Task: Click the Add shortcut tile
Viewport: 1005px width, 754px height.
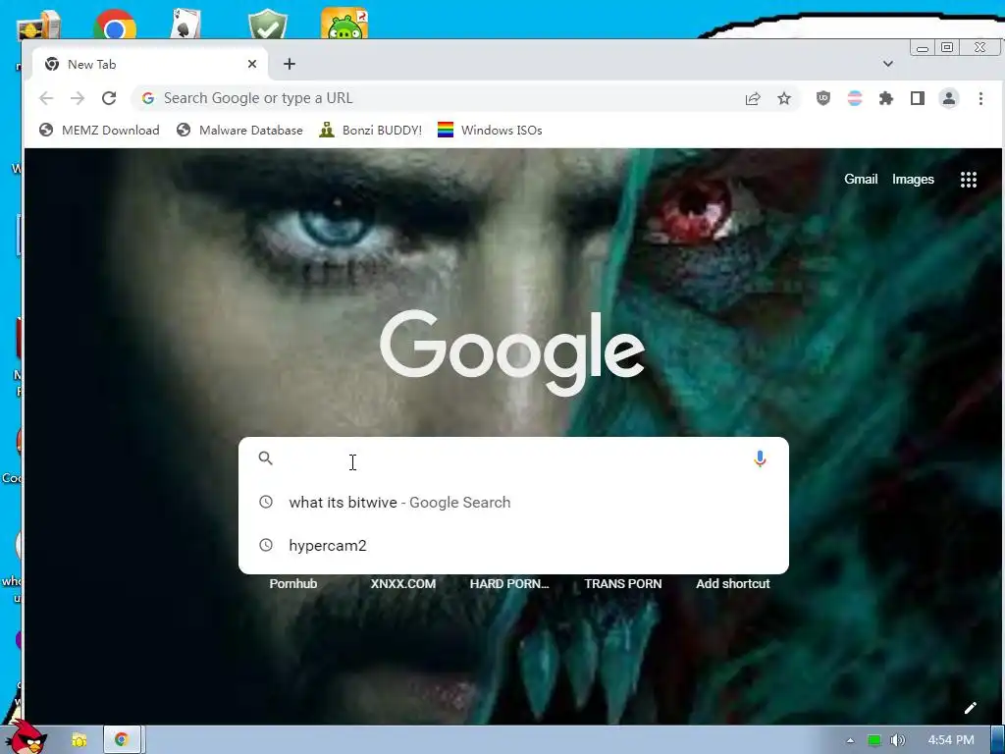Action: (x=732, y=583)
